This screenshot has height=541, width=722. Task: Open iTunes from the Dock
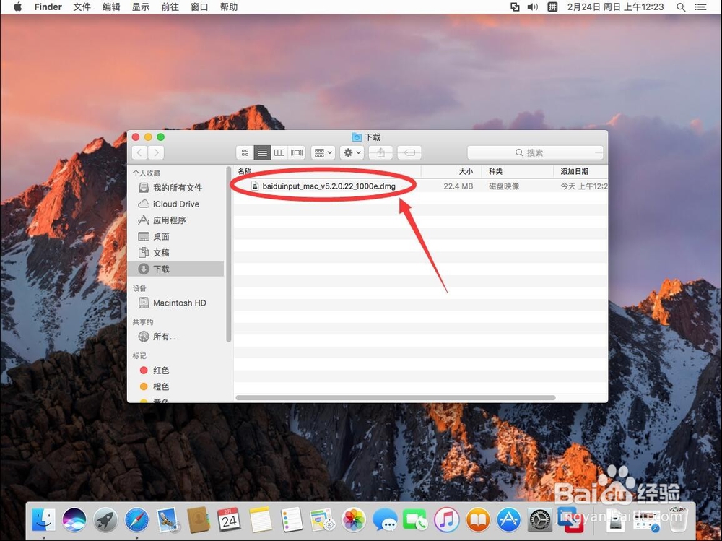(x=447, y=520)
